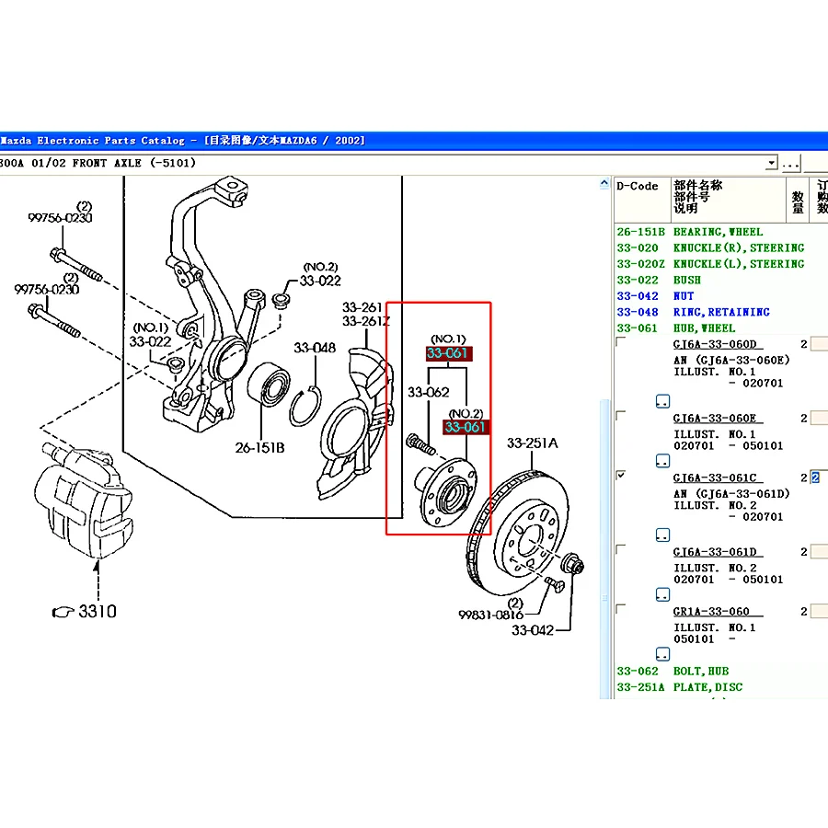The image size is (828, 828).
Task: Open note icon under GJ6A-33-061D entry
Action: tap(662, 594)
